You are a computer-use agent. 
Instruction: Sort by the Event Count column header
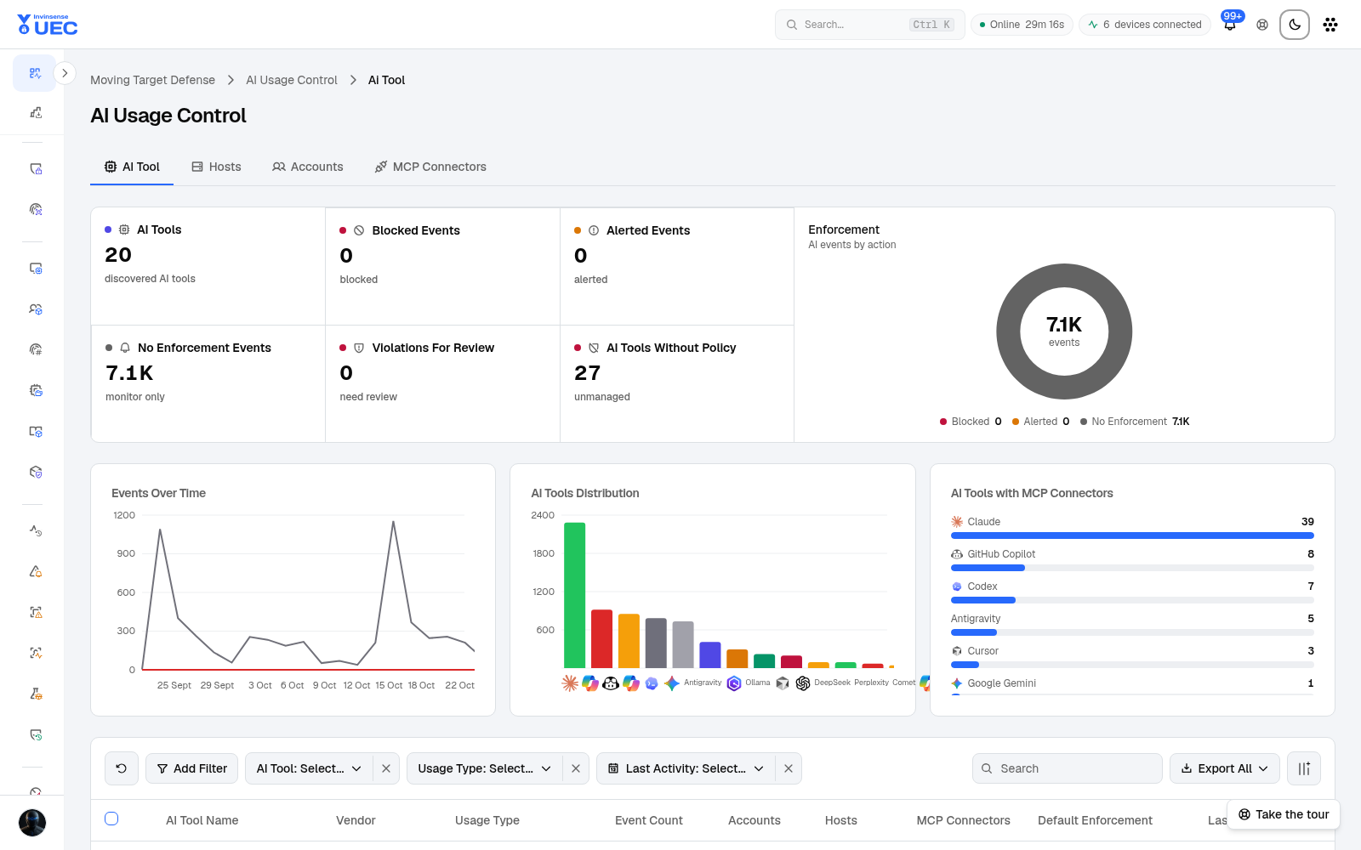click(649, 820)
